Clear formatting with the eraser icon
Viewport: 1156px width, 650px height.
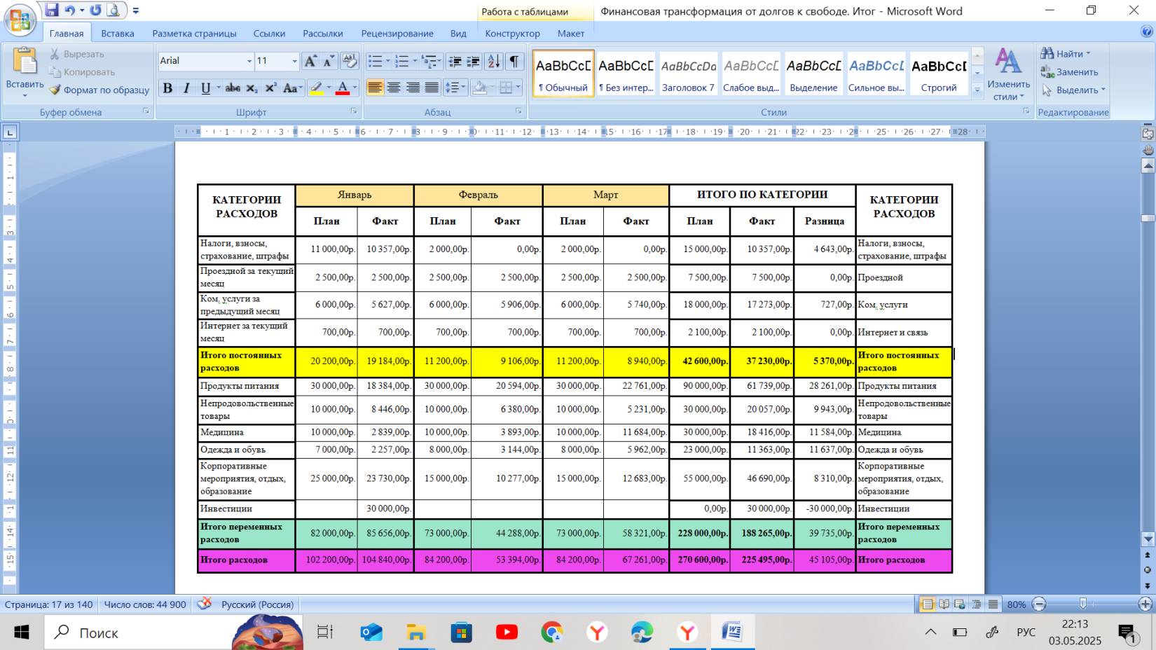pos(349,61)
